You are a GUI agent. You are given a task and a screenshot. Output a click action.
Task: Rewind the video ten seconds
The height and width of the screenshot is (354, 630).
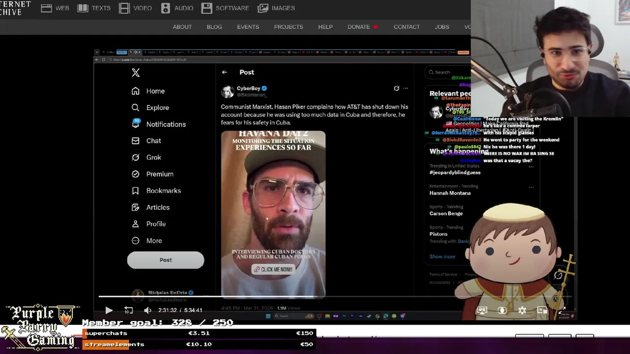coord(128,310)
